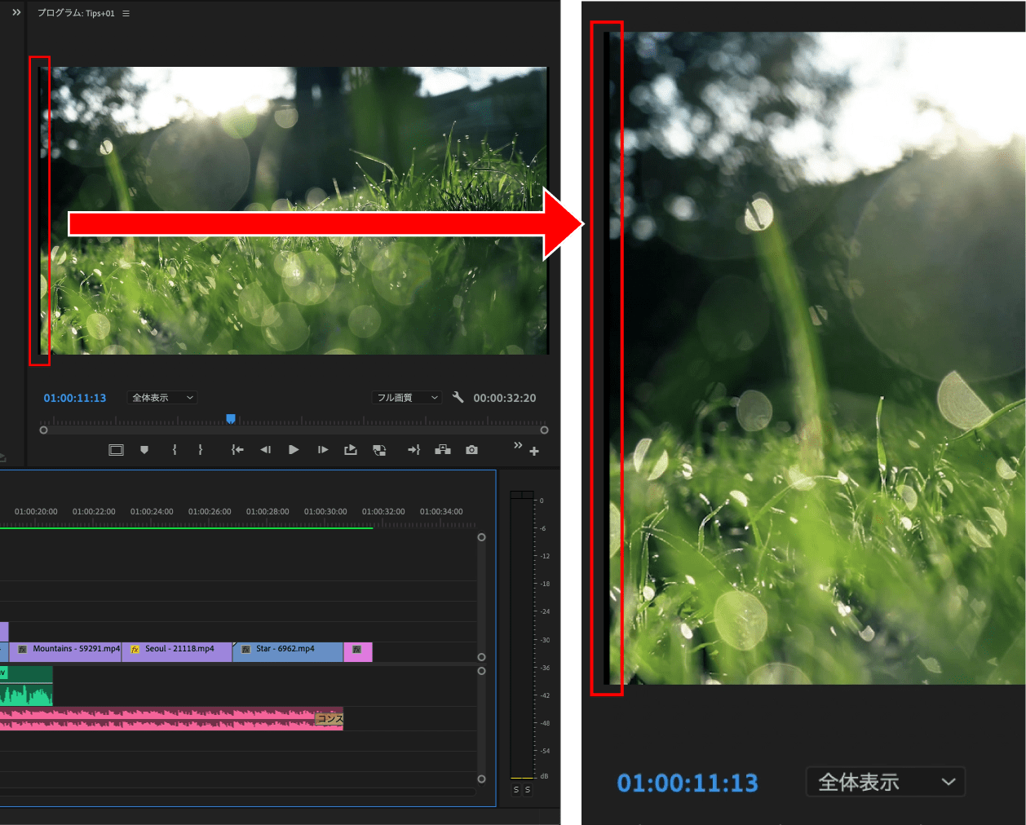Click the fx badge on Mountains clip
The width and height of the screenshot is (1026, 825).
pyautogui.click(x=23, y=650)
